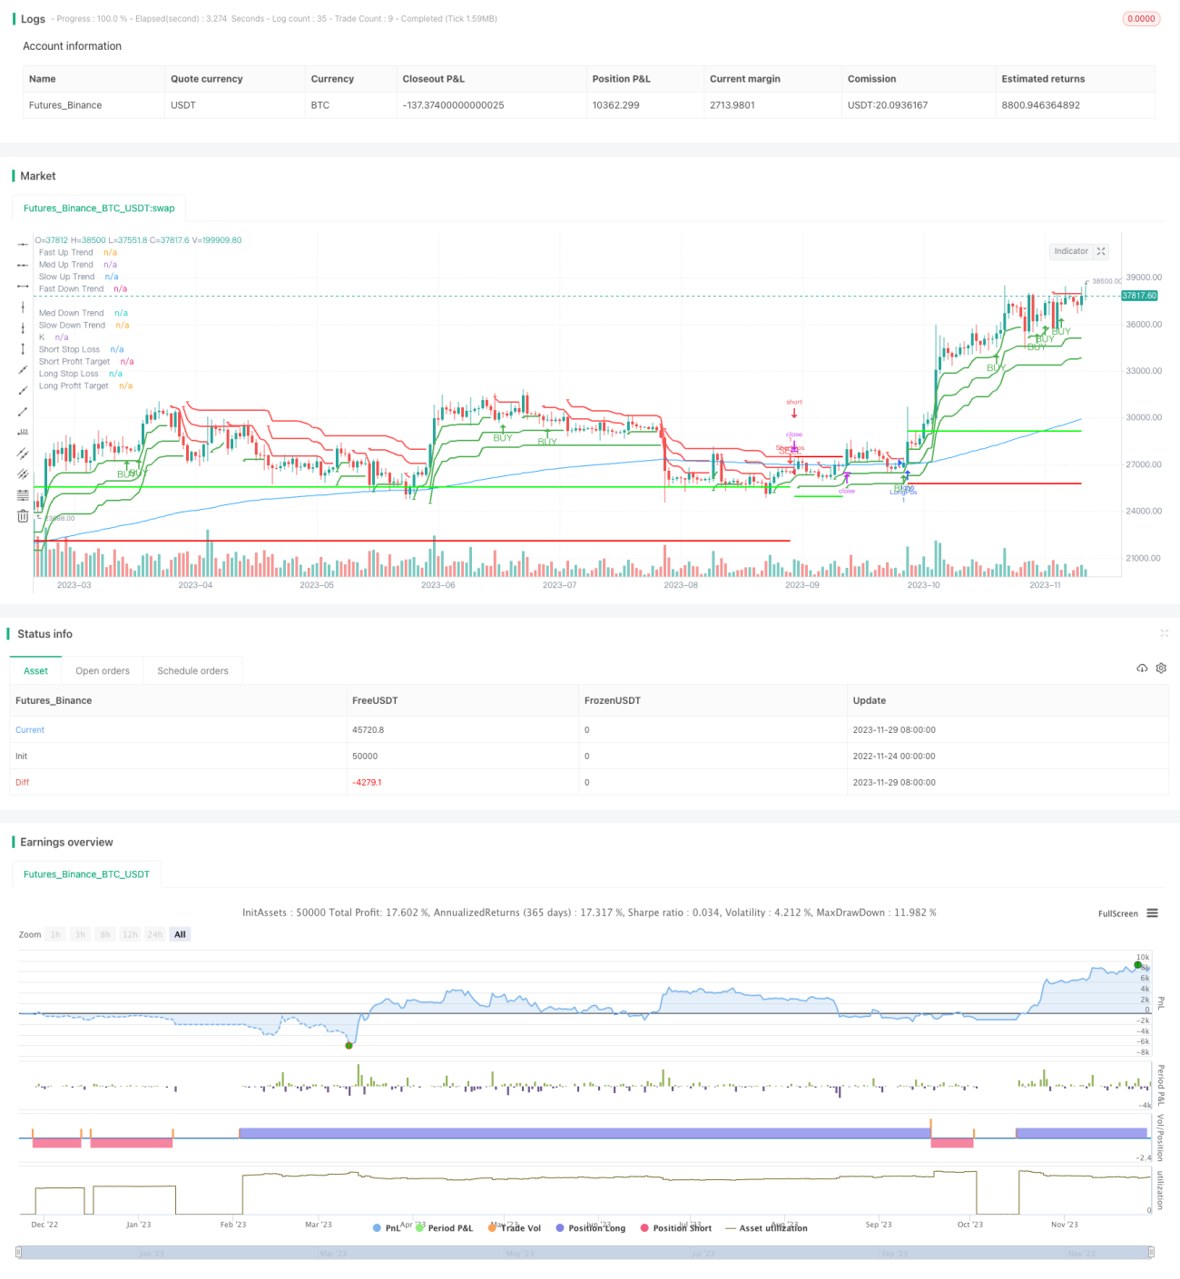Screen dimensions: 1180x1279
Task: Switch to the Open orders tab
Action: tap(103, 671)
